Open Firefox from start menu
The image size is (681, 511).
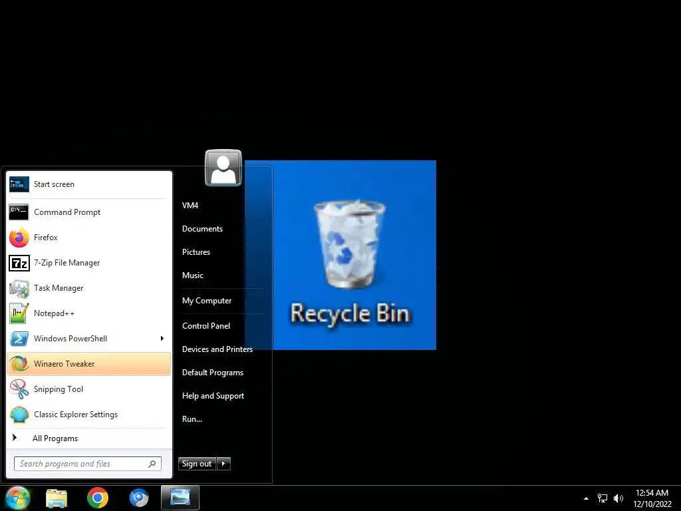(19, 238)
